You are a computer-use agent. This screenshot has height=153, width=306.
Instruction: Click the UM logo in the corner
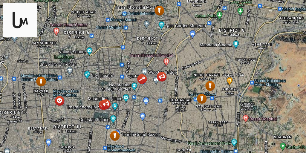click(20, 20)
